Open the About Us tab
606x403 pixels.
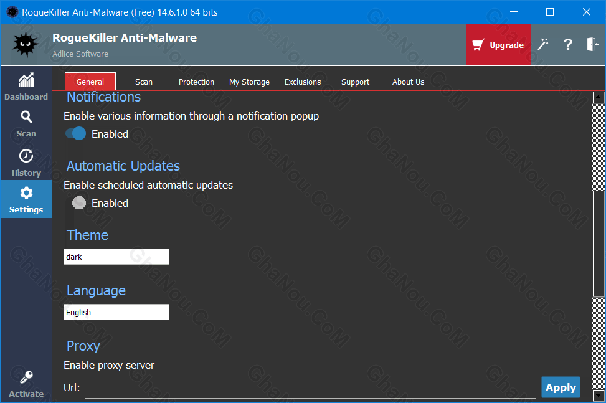pos(408,82)
